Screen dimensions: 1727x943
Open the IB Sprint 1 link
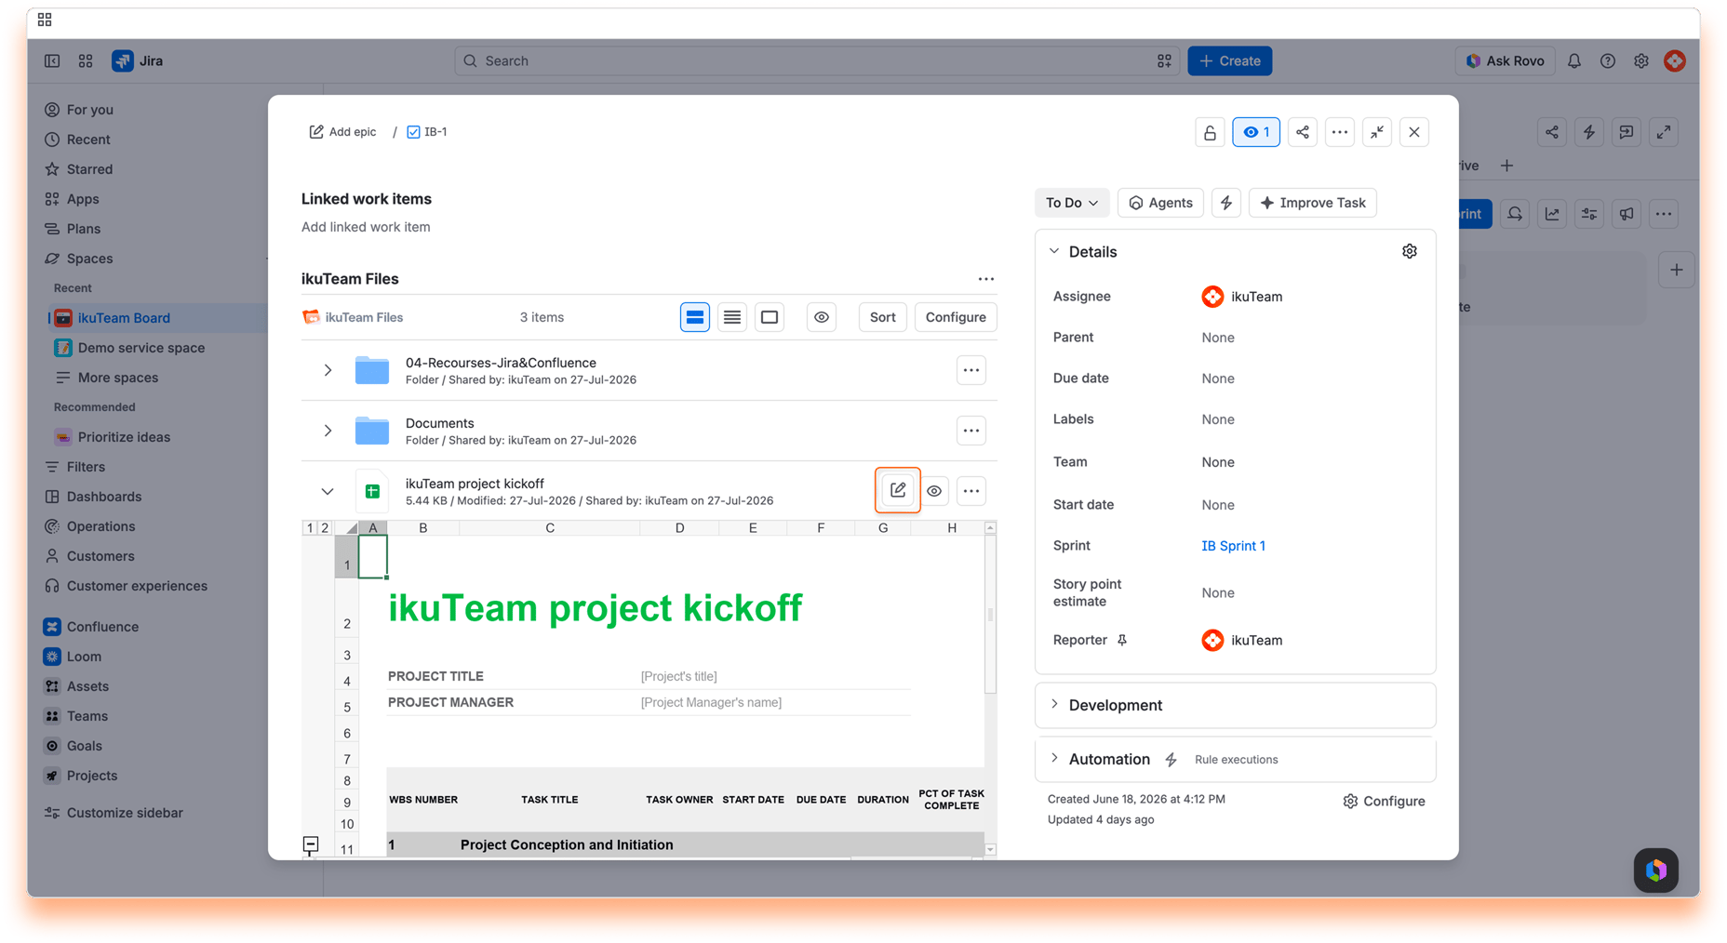click(1233, 546)
